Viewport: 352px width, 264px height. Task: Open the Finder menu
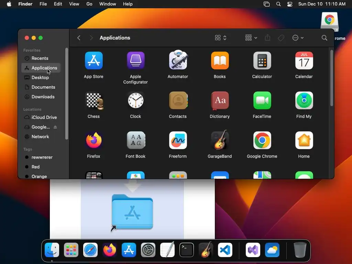pyautogui.click(x=25, y=4)
